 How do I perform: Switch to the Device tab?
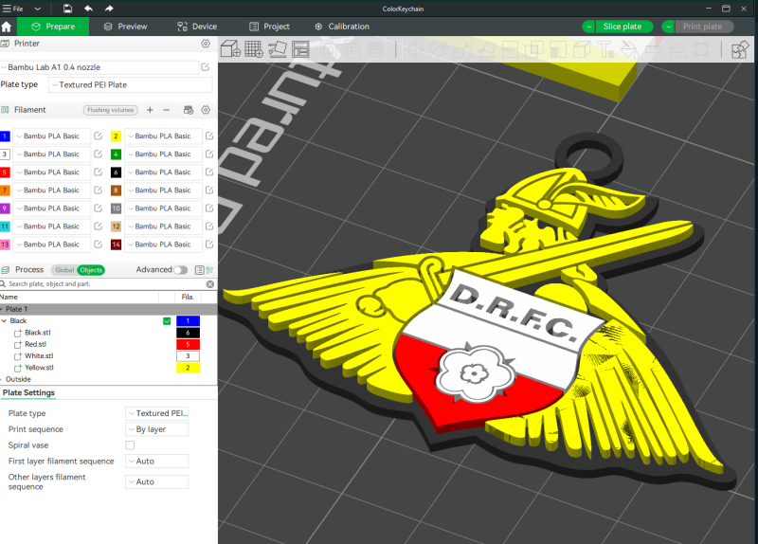click(x=197, y=27)
